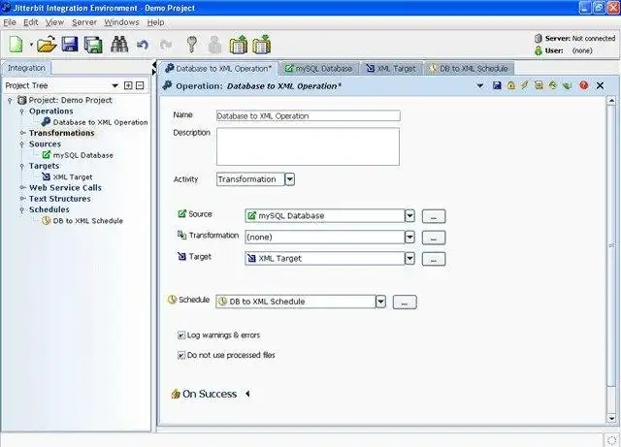The height and width of the screenshot is (447, 621).
Task: Click the browse button next to Transformation
Action: point(434,238)
